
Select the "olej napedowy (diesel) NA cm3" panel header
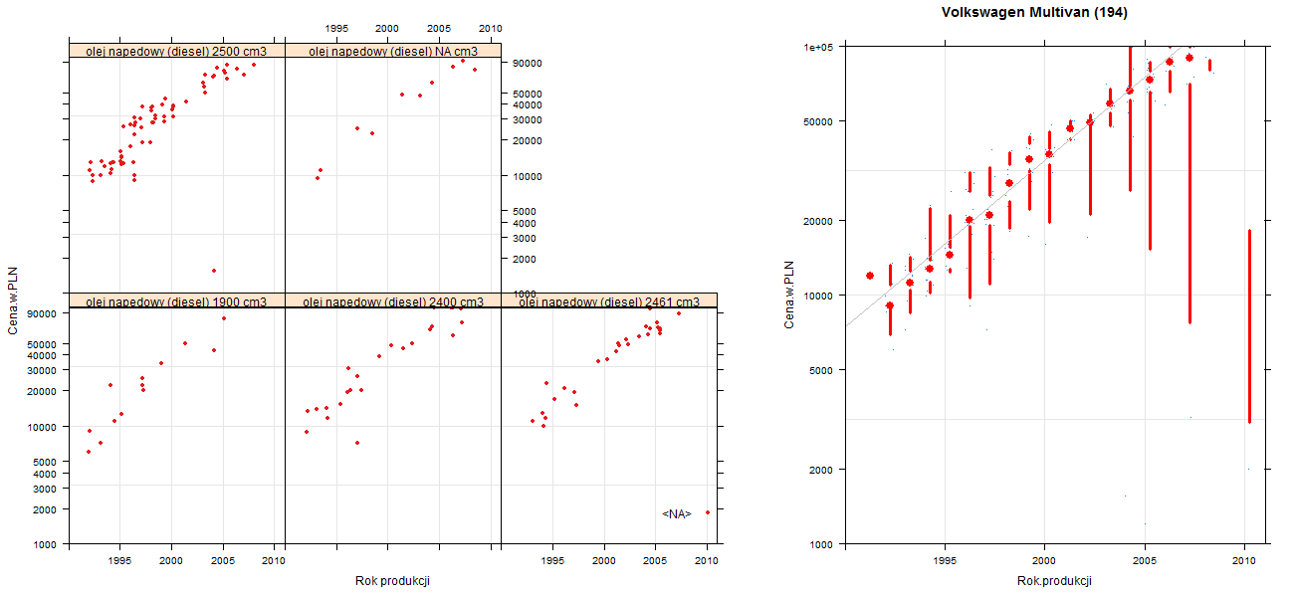(x=393, y=51)
